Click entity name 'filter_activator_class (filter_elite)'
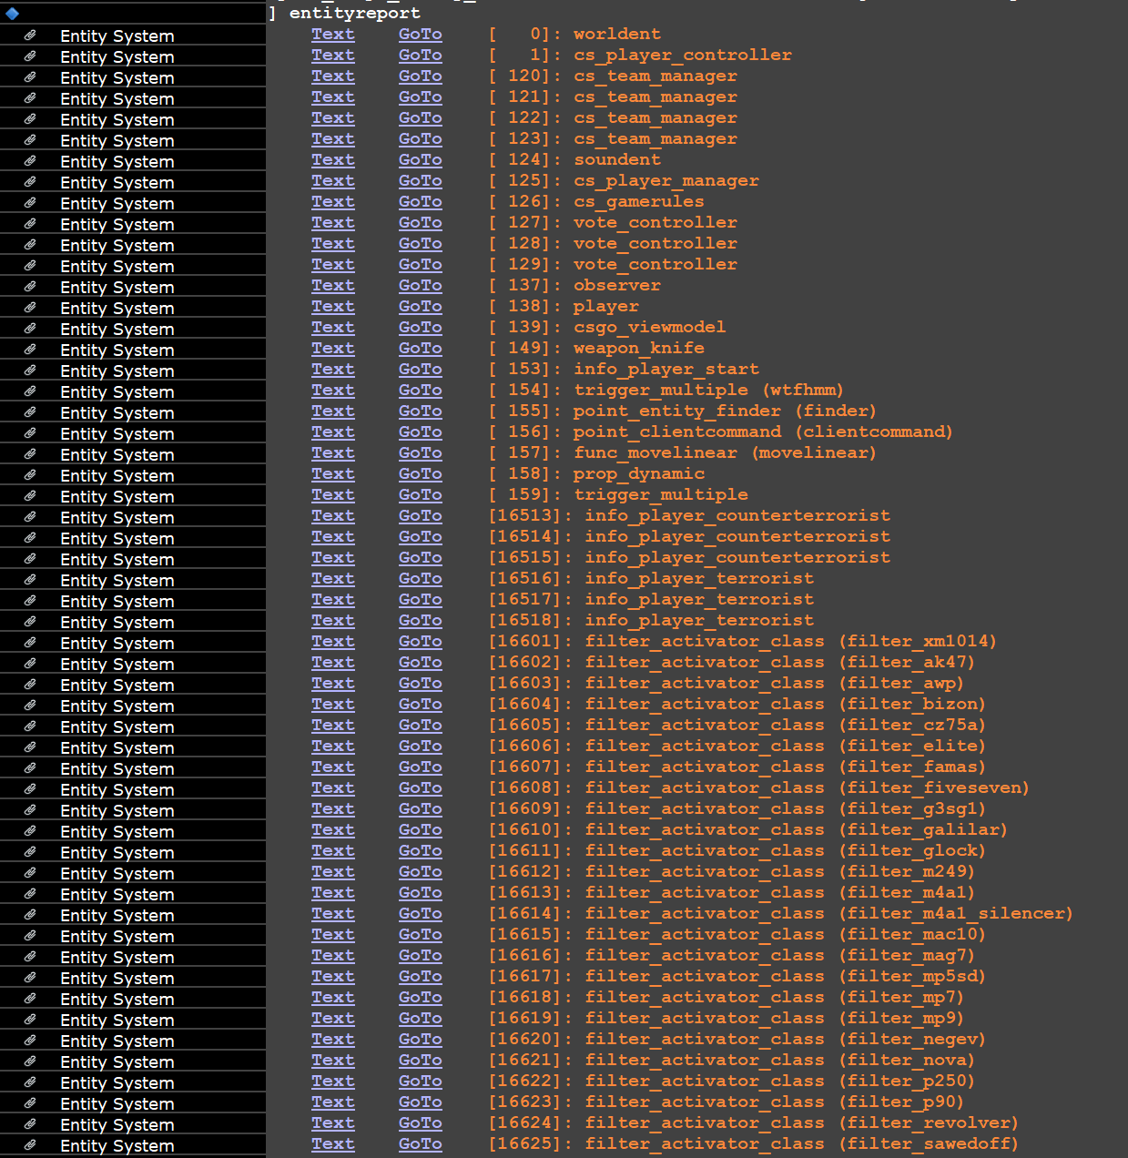 click(x=785, y=747)
